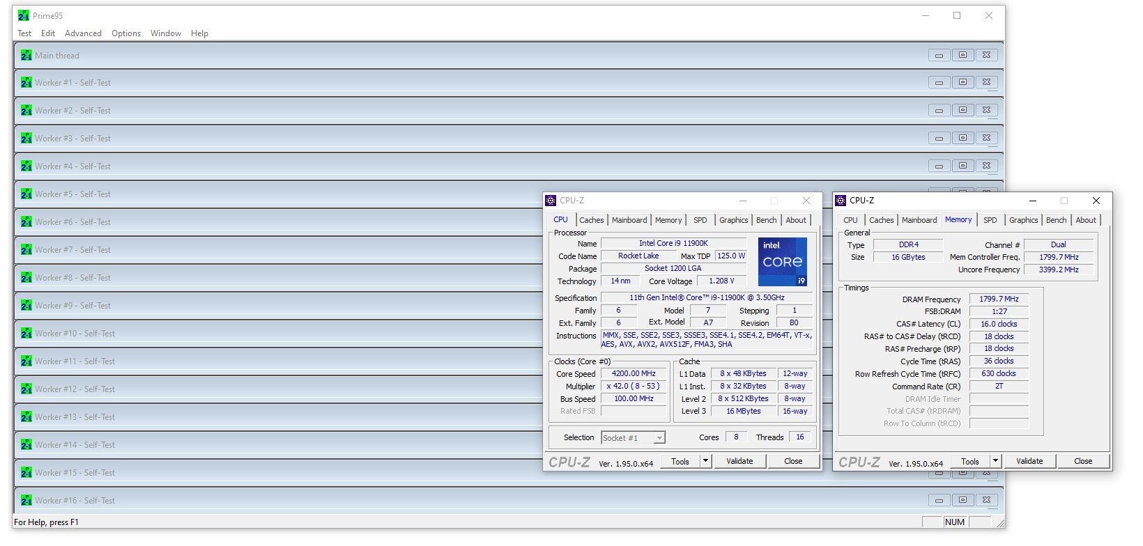The height and width of the screenshot is (546, 1143).
Task: Switch to Memory tab in left CPU-Z
Action: (668, 220)
